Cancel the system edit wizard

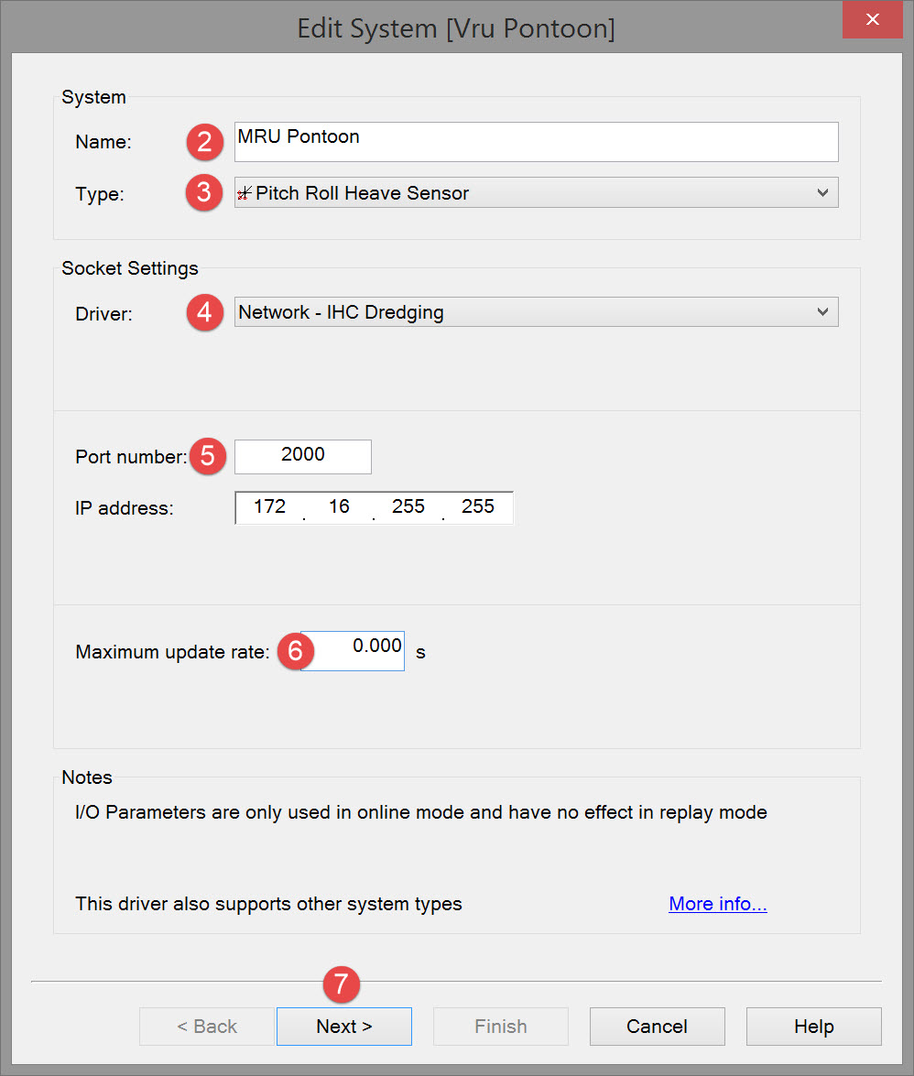657,1027
